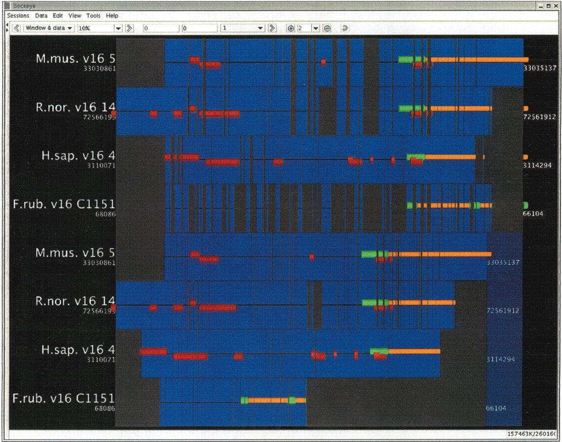
Task: Click the green feature in lower R.nor. track
Action: click(375, 302)
